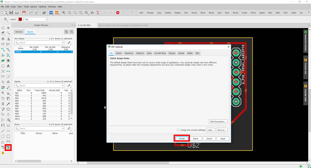Image resolution: width=311 pixels, height=168 pixels.
Task: Open the Clearance tab in DRC dialog
Action: tap(129, 53)
